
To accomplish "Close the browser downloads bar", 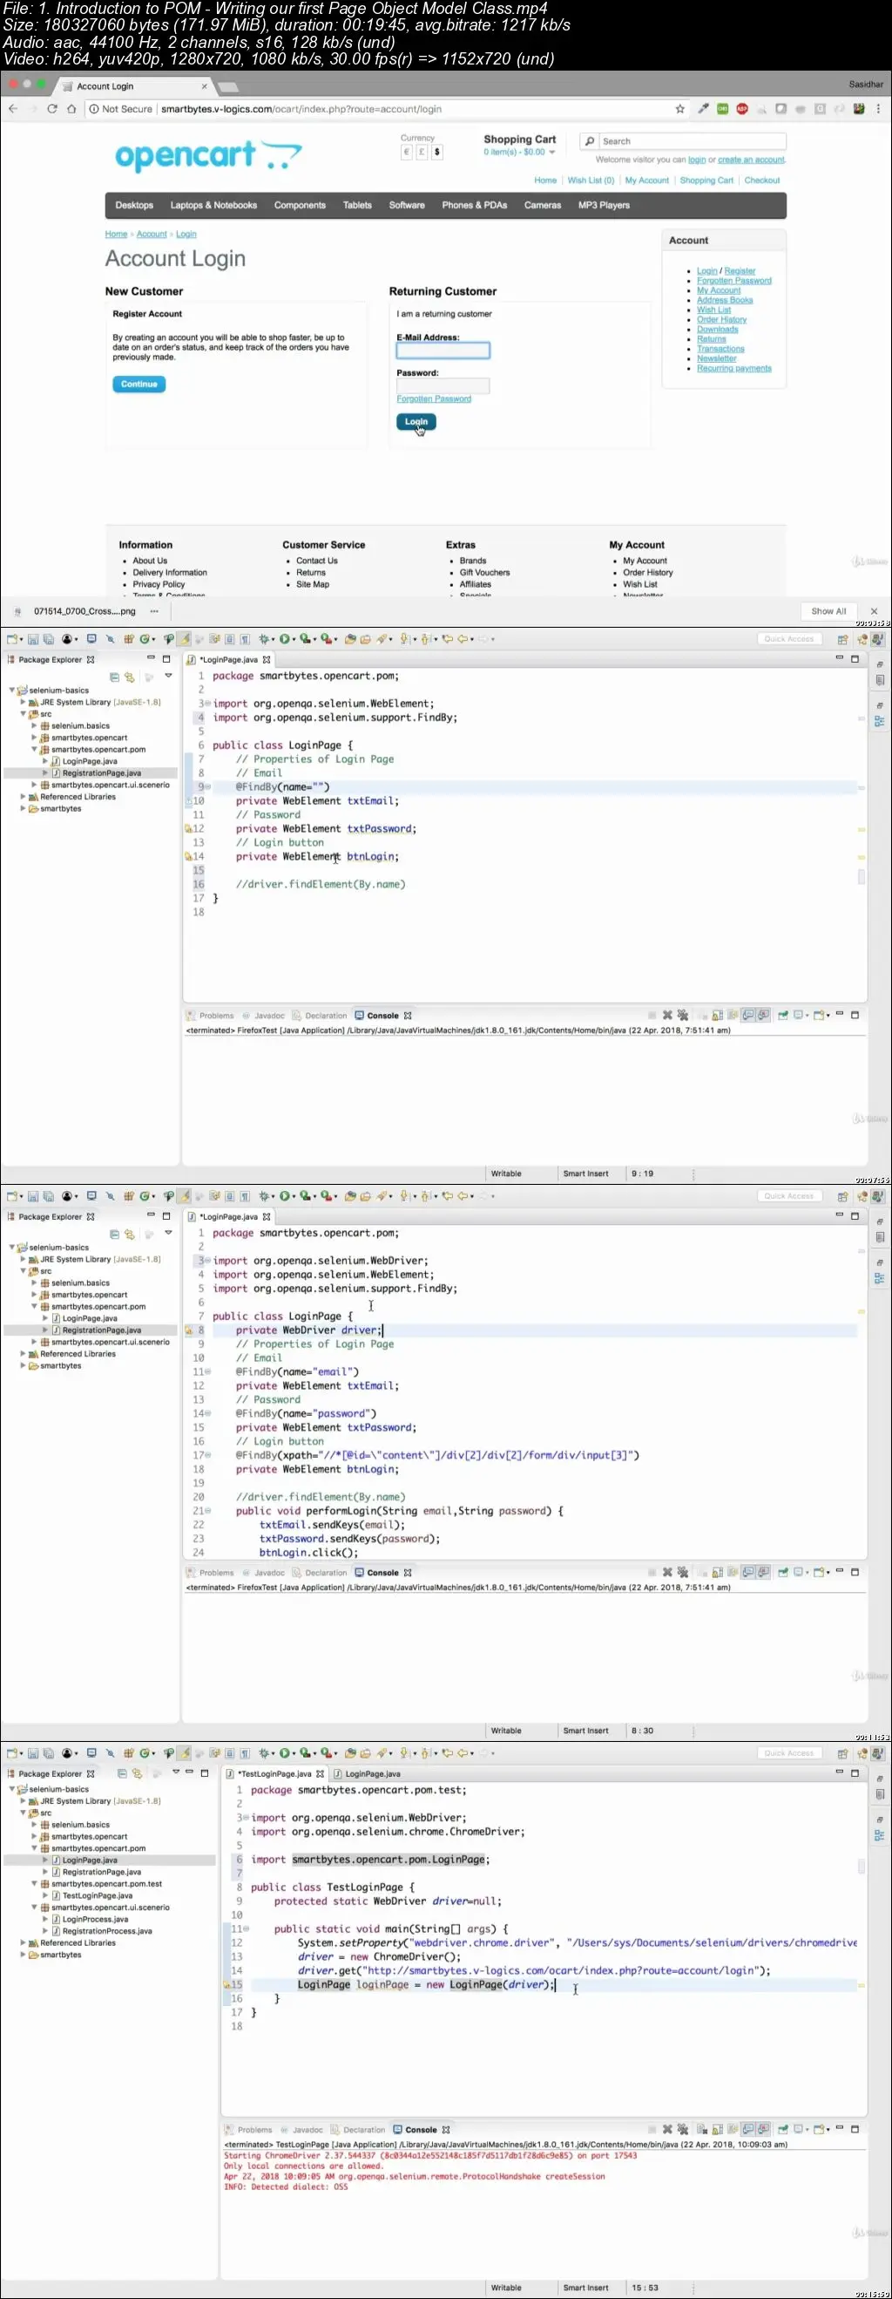I will click(875, 611).
